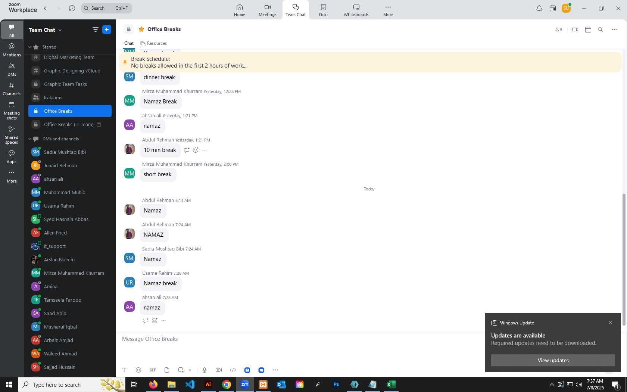Open Shared spaces in sidebar
The image size is (627, 392).
[12, 134]
